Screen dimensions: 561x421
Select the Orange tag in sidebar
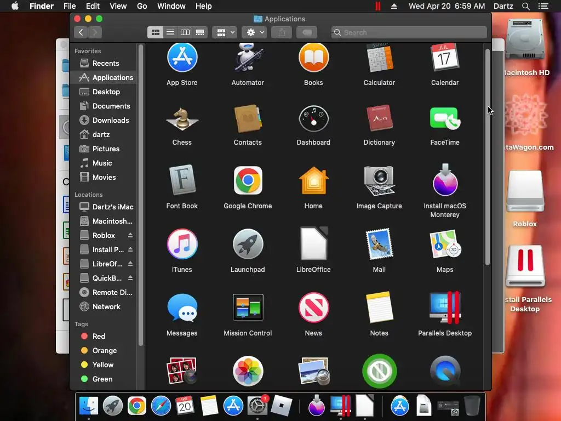(x=104, y=350)
